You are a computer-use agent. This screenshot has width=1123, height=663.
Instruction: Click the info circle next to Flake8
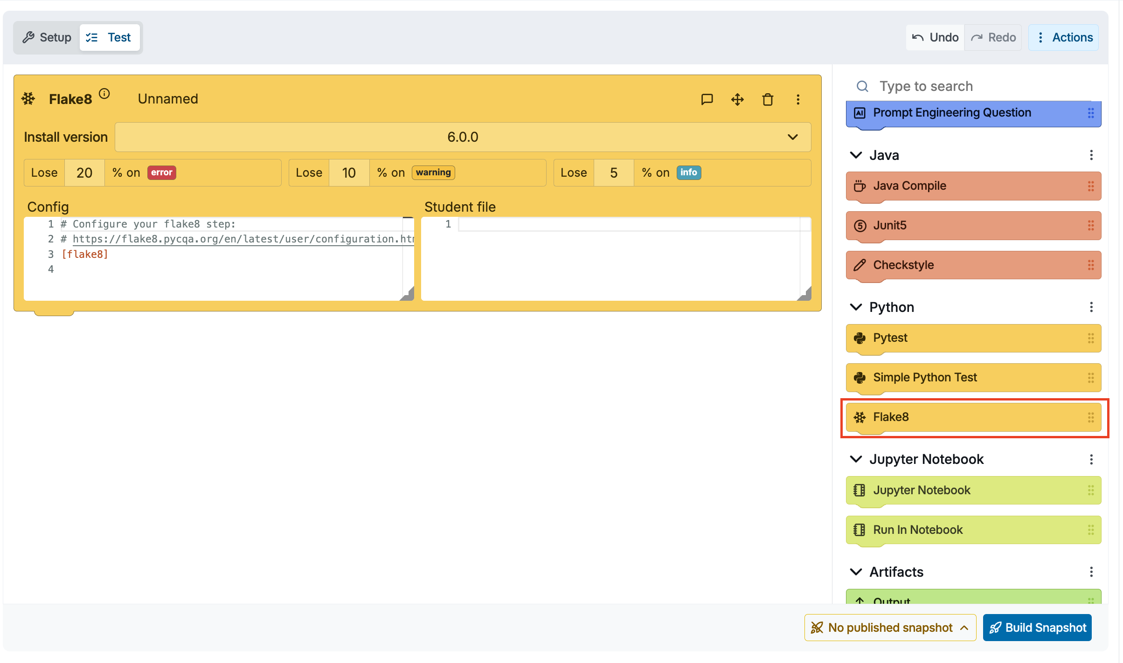[104, 94]
